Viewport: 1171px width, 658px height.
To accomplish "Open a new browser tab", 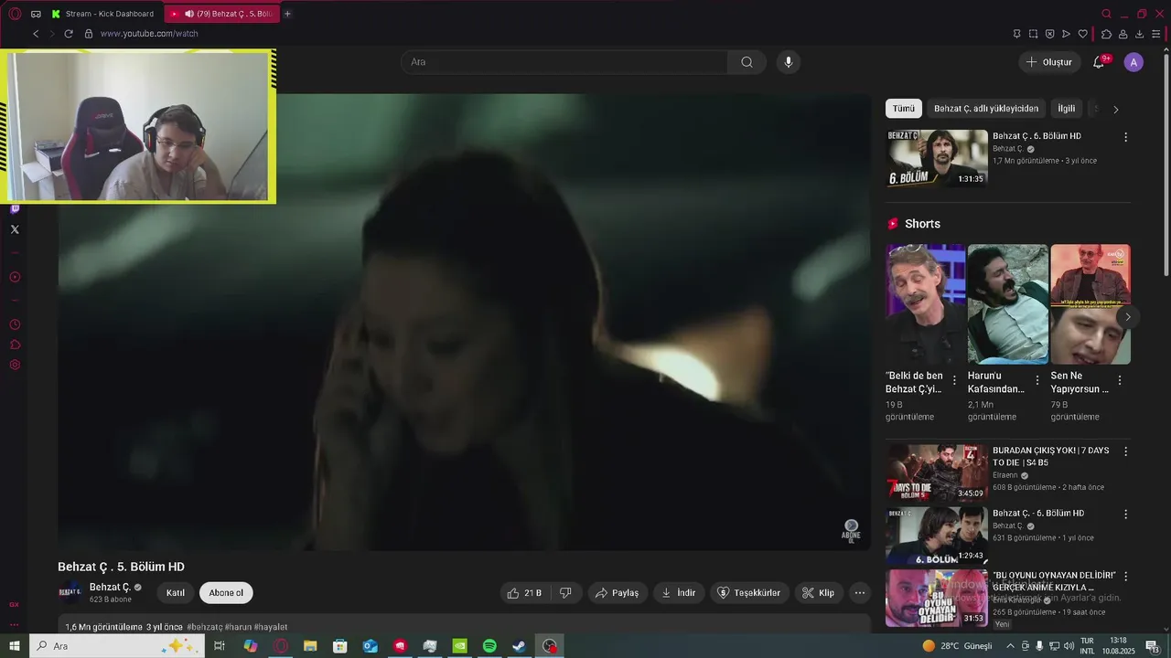I will click(287, 14).
